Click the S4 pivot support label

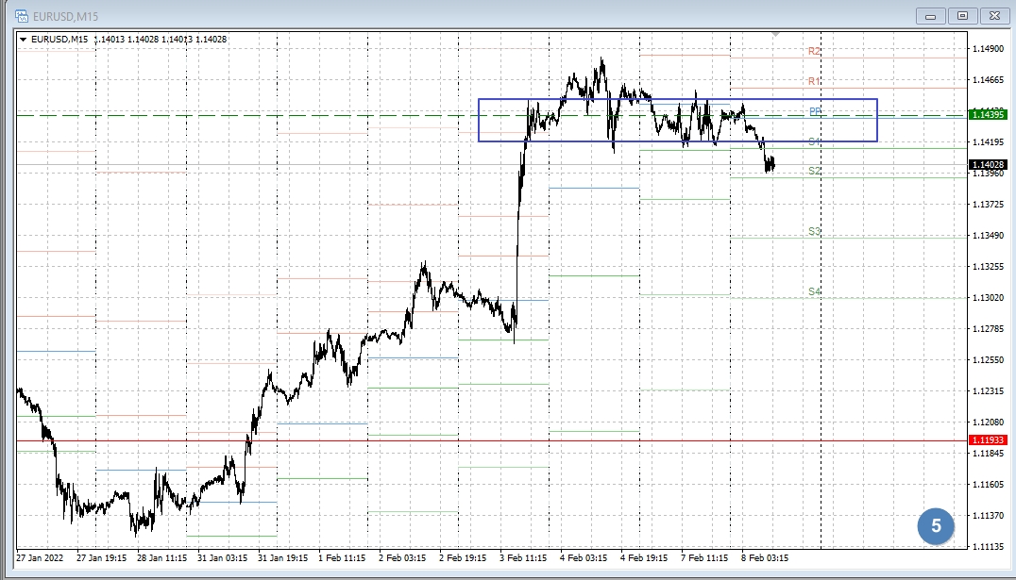[814, 291]
